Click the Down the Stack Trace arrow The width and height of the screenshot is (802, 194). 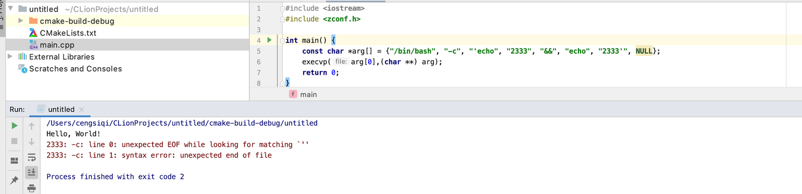32,141
